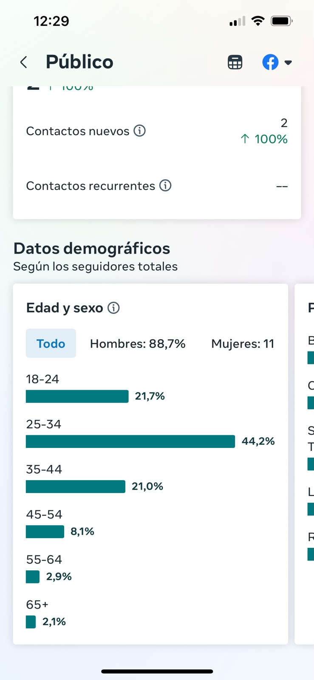The width and height of the screenshot is (314, 680).
Task: Select the Mujeres filter tab
Action: tap(243, 343)
